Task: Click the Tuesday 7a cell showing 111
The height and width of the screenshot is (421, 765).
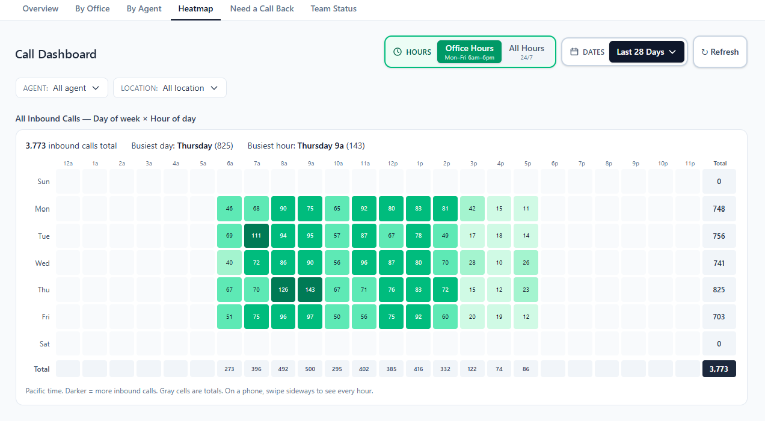Action: click(x=256, y=236)
